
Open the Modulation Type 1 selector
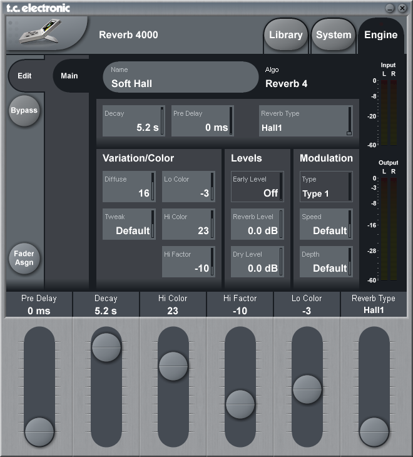pyautogui.click(x=326, y=187)
